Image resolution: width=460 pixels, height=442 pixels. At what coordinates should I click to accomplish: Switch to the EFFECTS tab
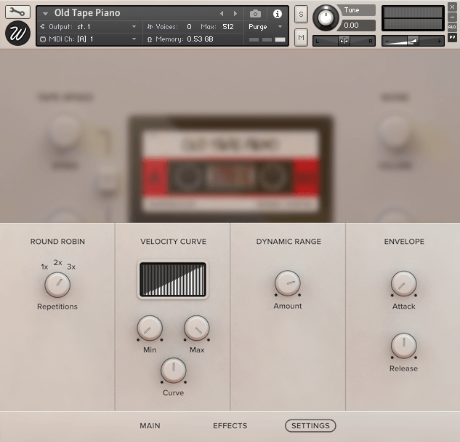coord(230,426)
